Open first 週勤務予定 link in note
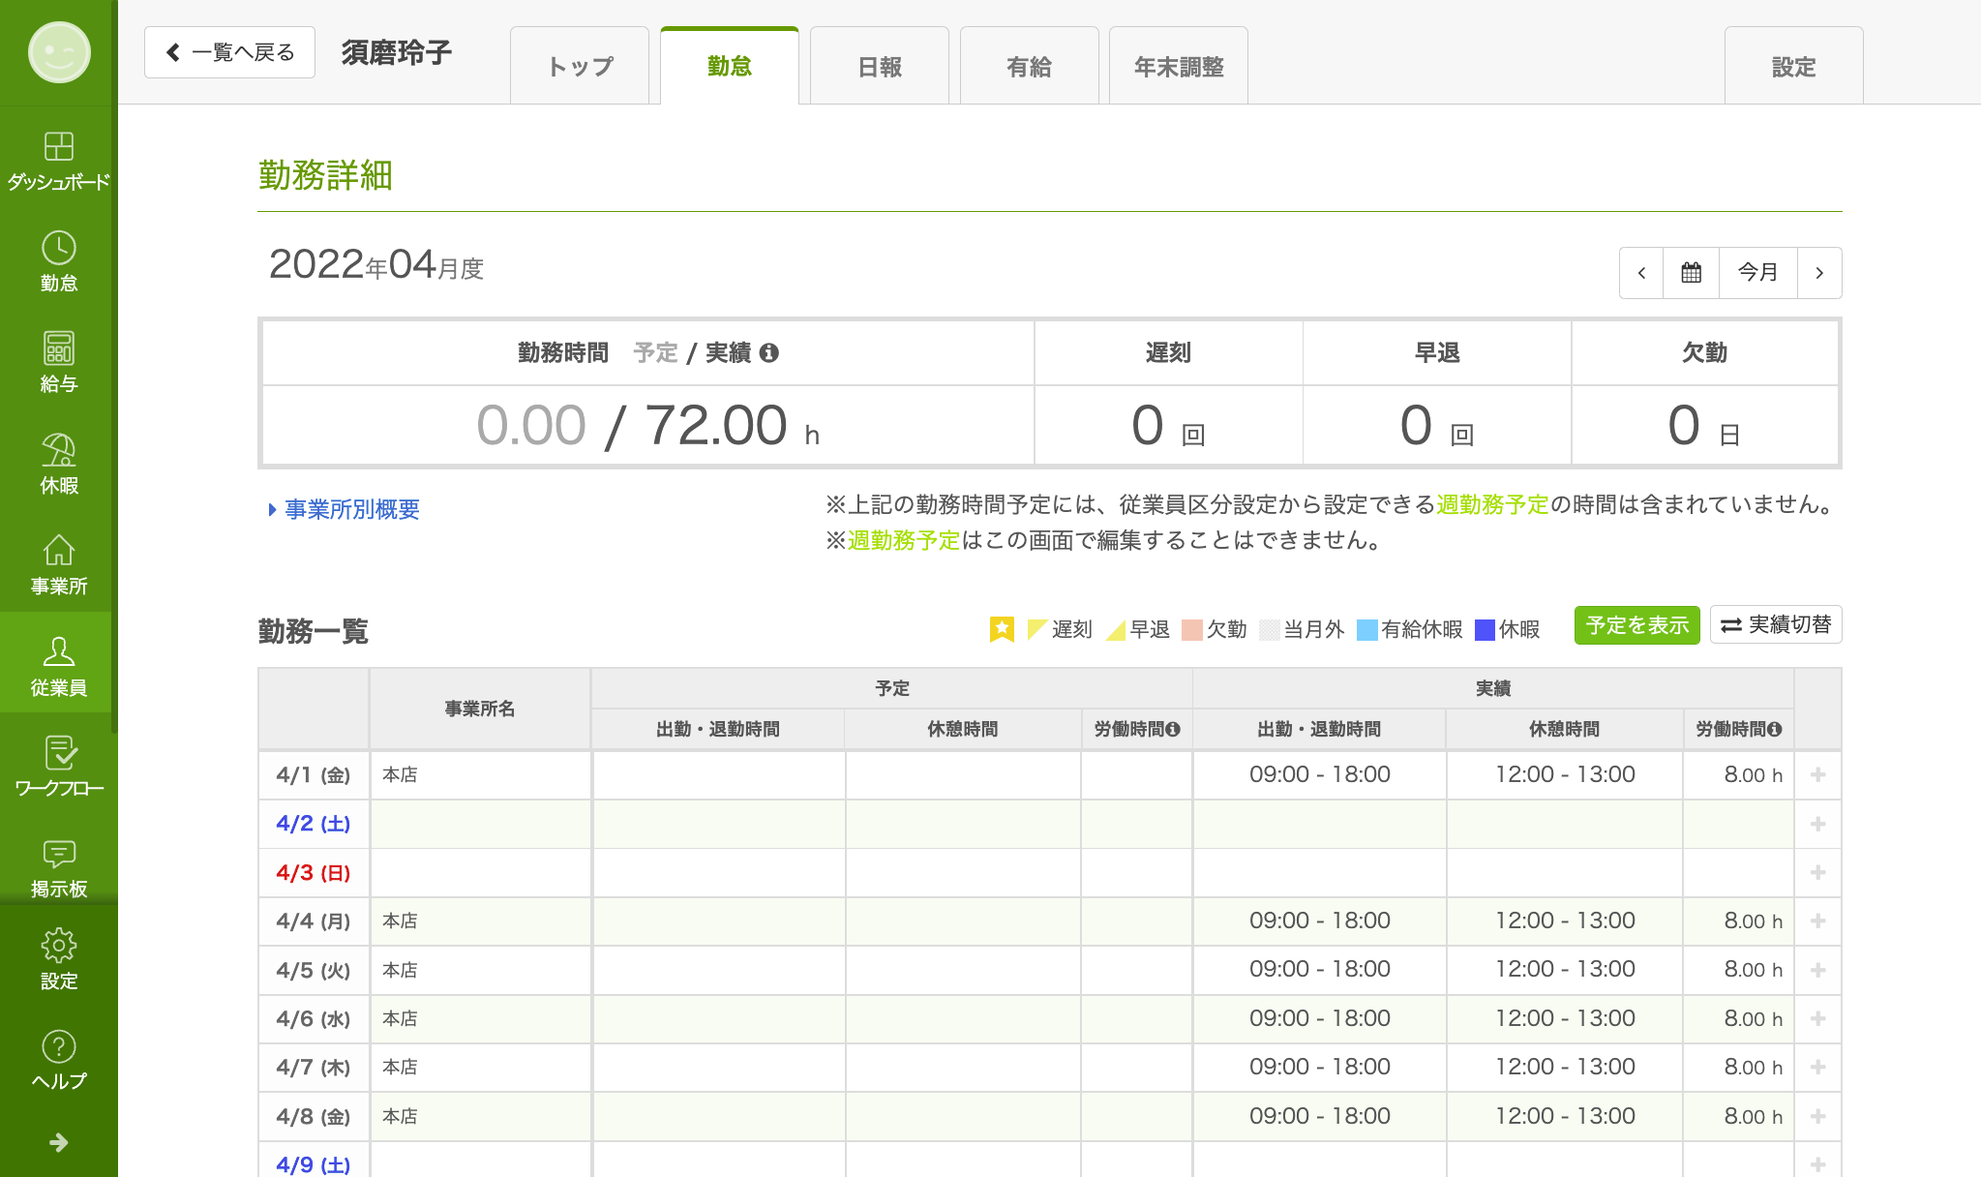 tap(1492, 504)
